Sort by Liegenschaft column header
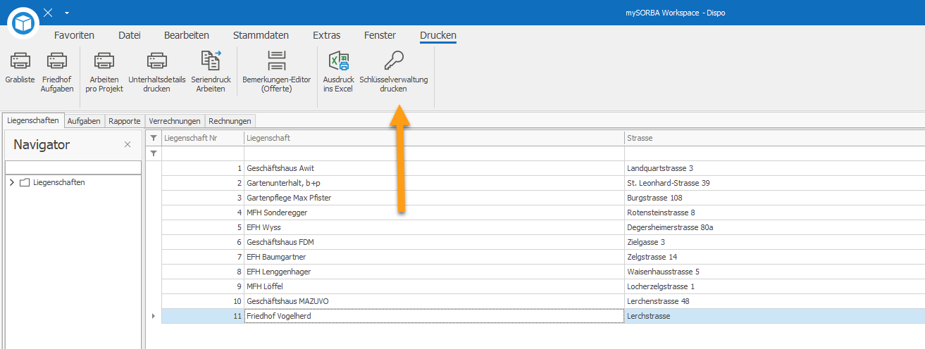The image size is (925, 349). pyautogui.click(x=434, y=138)
